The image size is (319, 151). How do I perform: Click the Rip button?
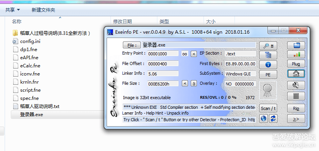[296, 108]
